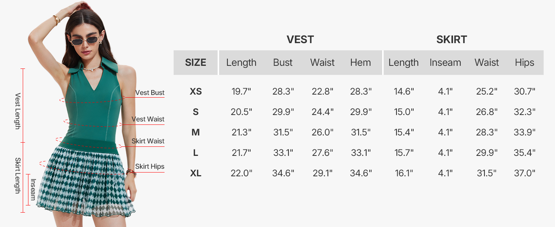
Task: Click the VEST section heading
Action: 300,39
